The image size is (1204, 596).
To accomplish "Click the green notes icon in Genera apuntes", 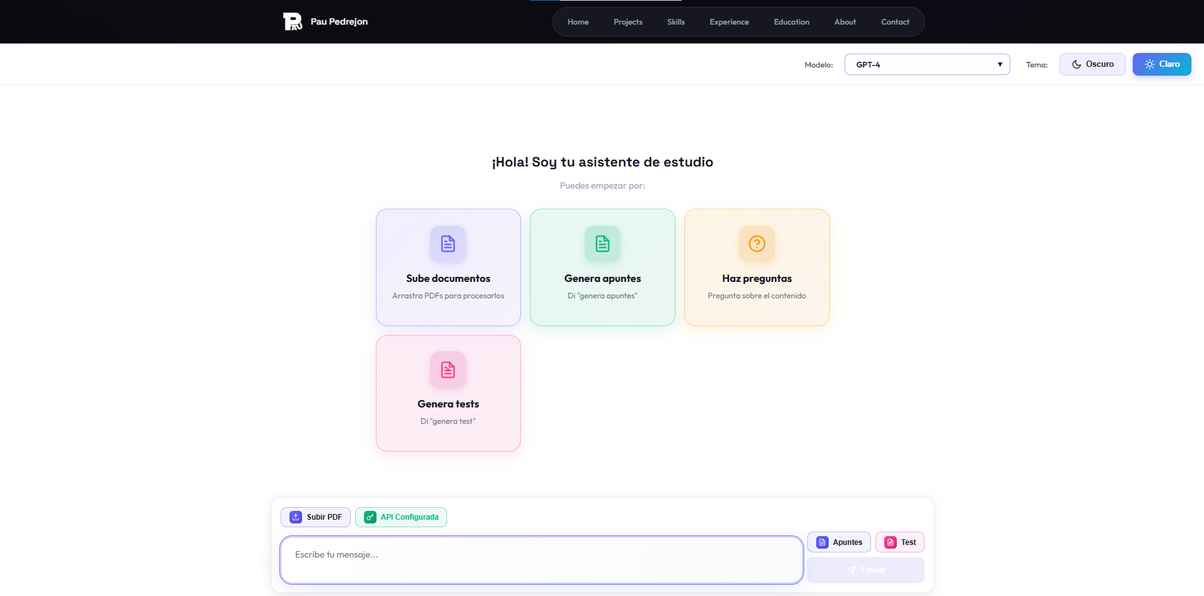I will pos(602,243).
